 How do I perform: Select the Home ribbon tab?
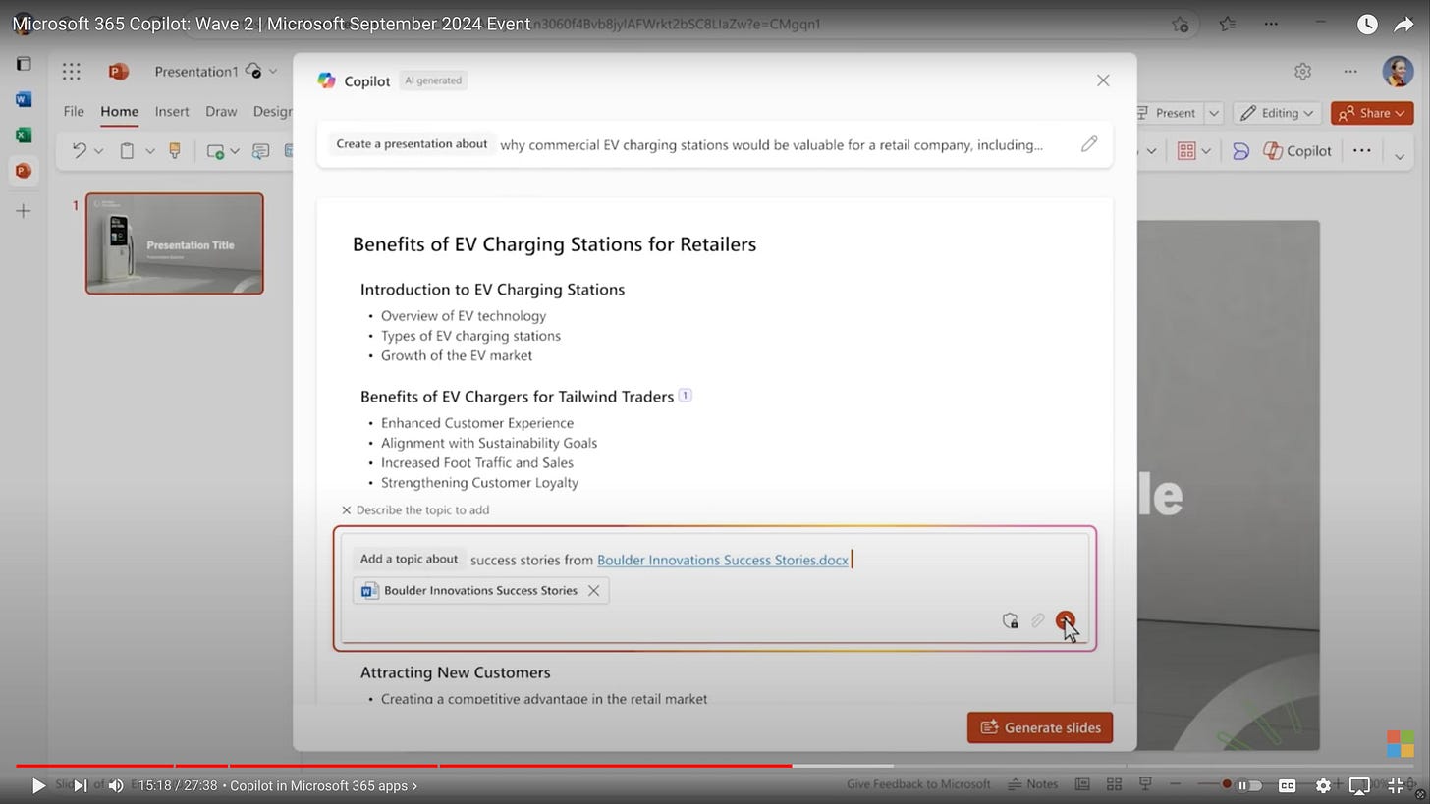tap(119, 111)
